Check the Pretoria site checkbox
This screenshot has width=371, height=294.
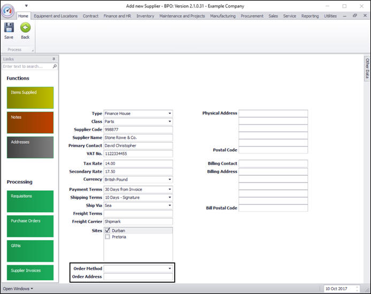click(x=108, y=237)
